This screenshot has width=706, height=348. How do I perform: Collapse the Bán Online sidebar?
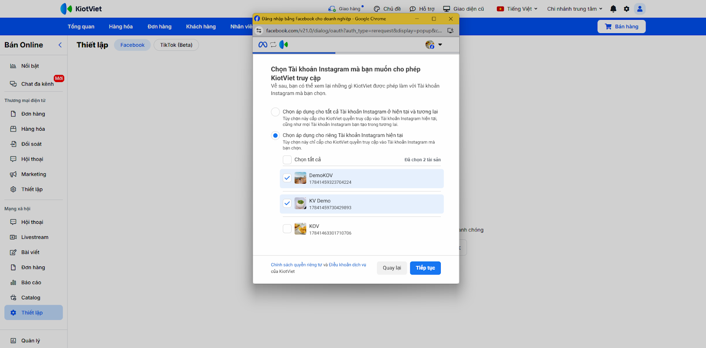point(60,45)
